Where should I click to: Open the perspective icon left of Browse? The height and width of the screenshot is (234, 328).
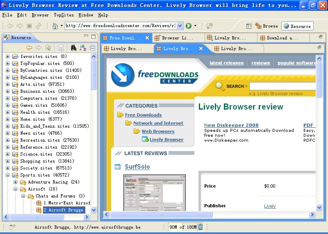(x=249, y=26)
